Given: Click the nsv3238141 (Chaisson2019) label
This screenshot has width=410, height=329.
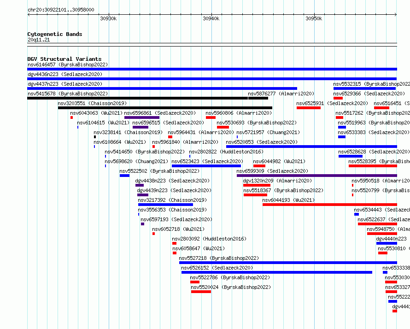Looking at the screenshot, I should pyautogui.click(x=128, y=132).
